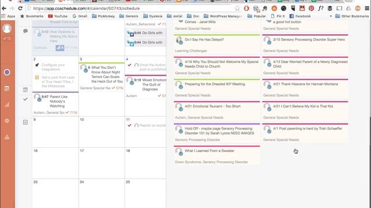Open the 71% progress on How Dyslexia post

[x=71, y=47]
